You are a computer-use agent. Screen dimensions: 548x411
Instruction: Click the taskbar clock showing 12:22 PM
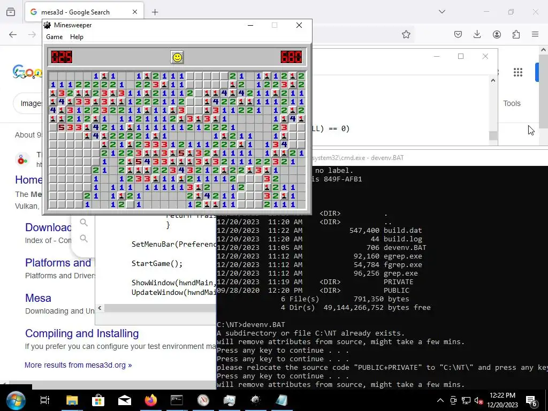(x=502, y=400)
